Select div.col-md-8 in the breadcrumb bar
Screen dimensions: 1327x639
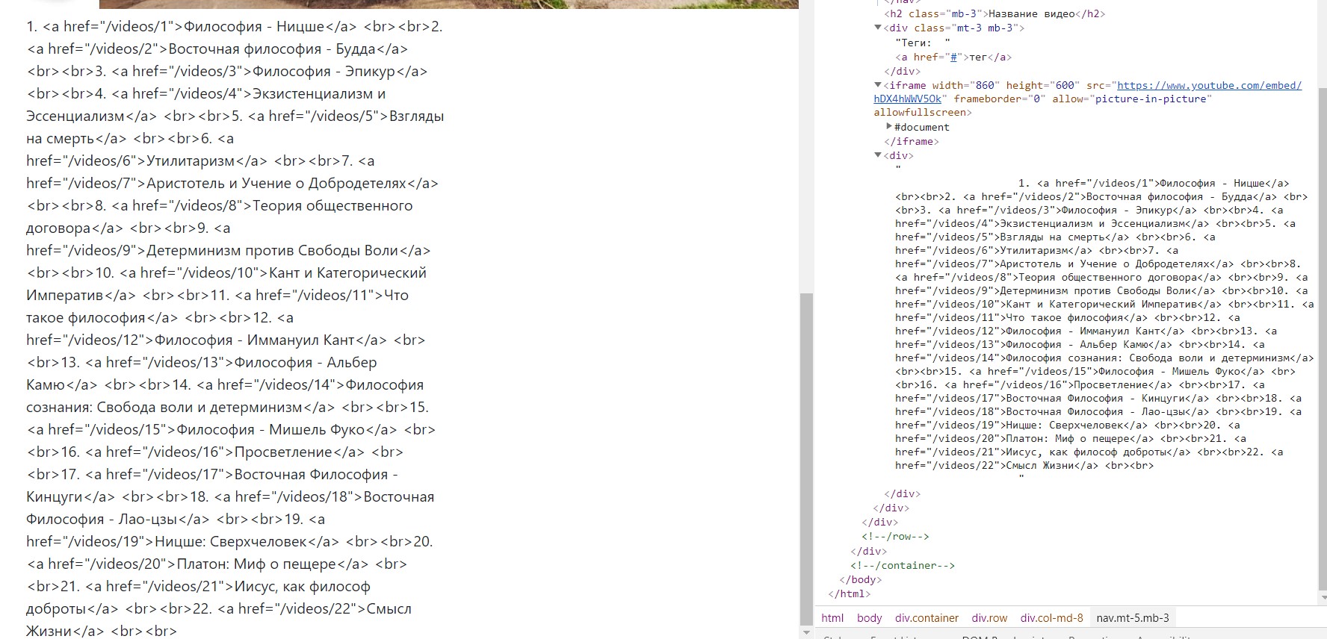click(1051, 618)
